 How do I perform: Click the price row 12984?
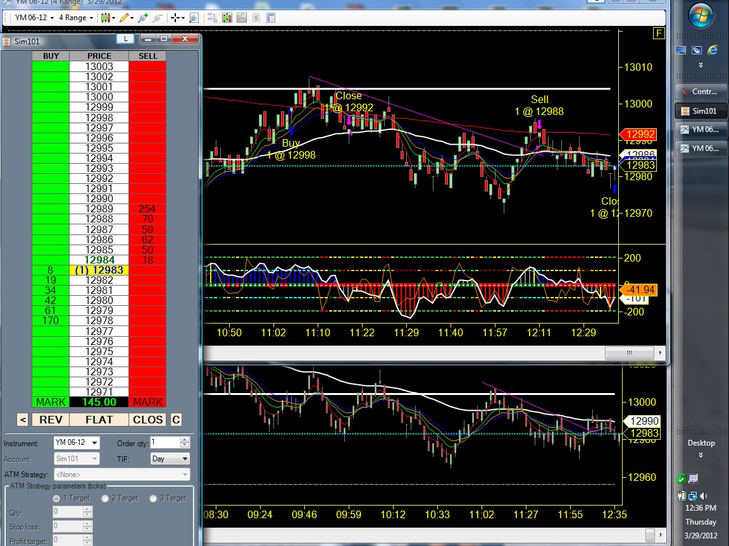click(x=99, y=260)
